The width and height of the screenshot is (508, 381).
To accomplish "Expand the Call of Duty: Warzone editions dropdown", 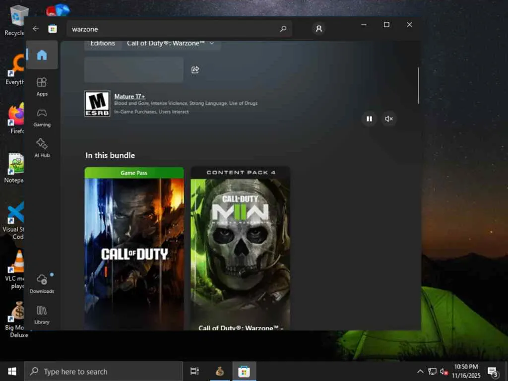I will pyautogui.click(x=171, y=44).
